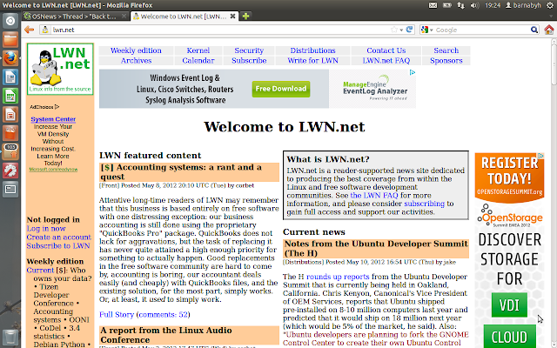Click Subscribe in the nav bar
Image resolution: width=557 pixels, height=348 pixels.
point(249,60)
